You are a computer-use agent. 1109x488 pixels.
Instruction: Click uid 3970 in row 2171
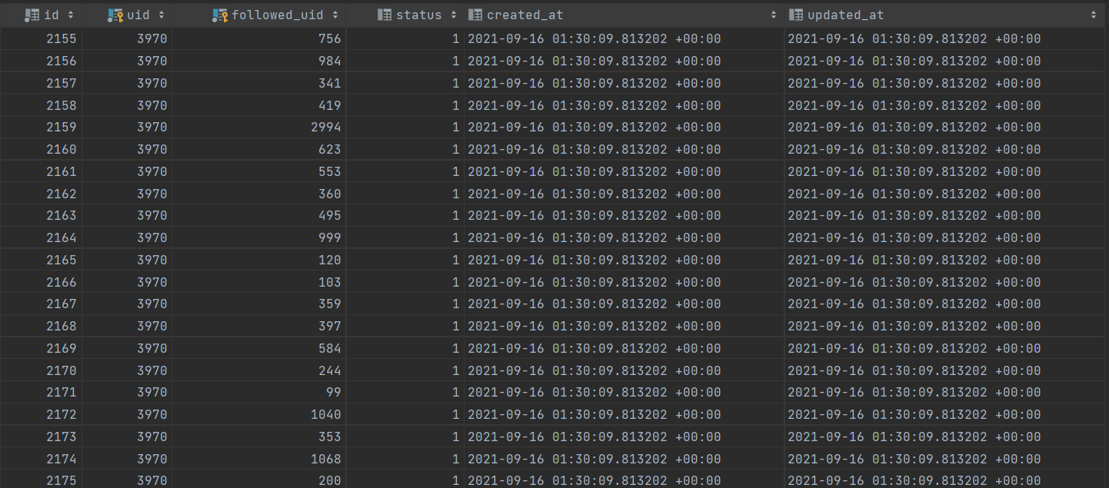coord(152,393)
